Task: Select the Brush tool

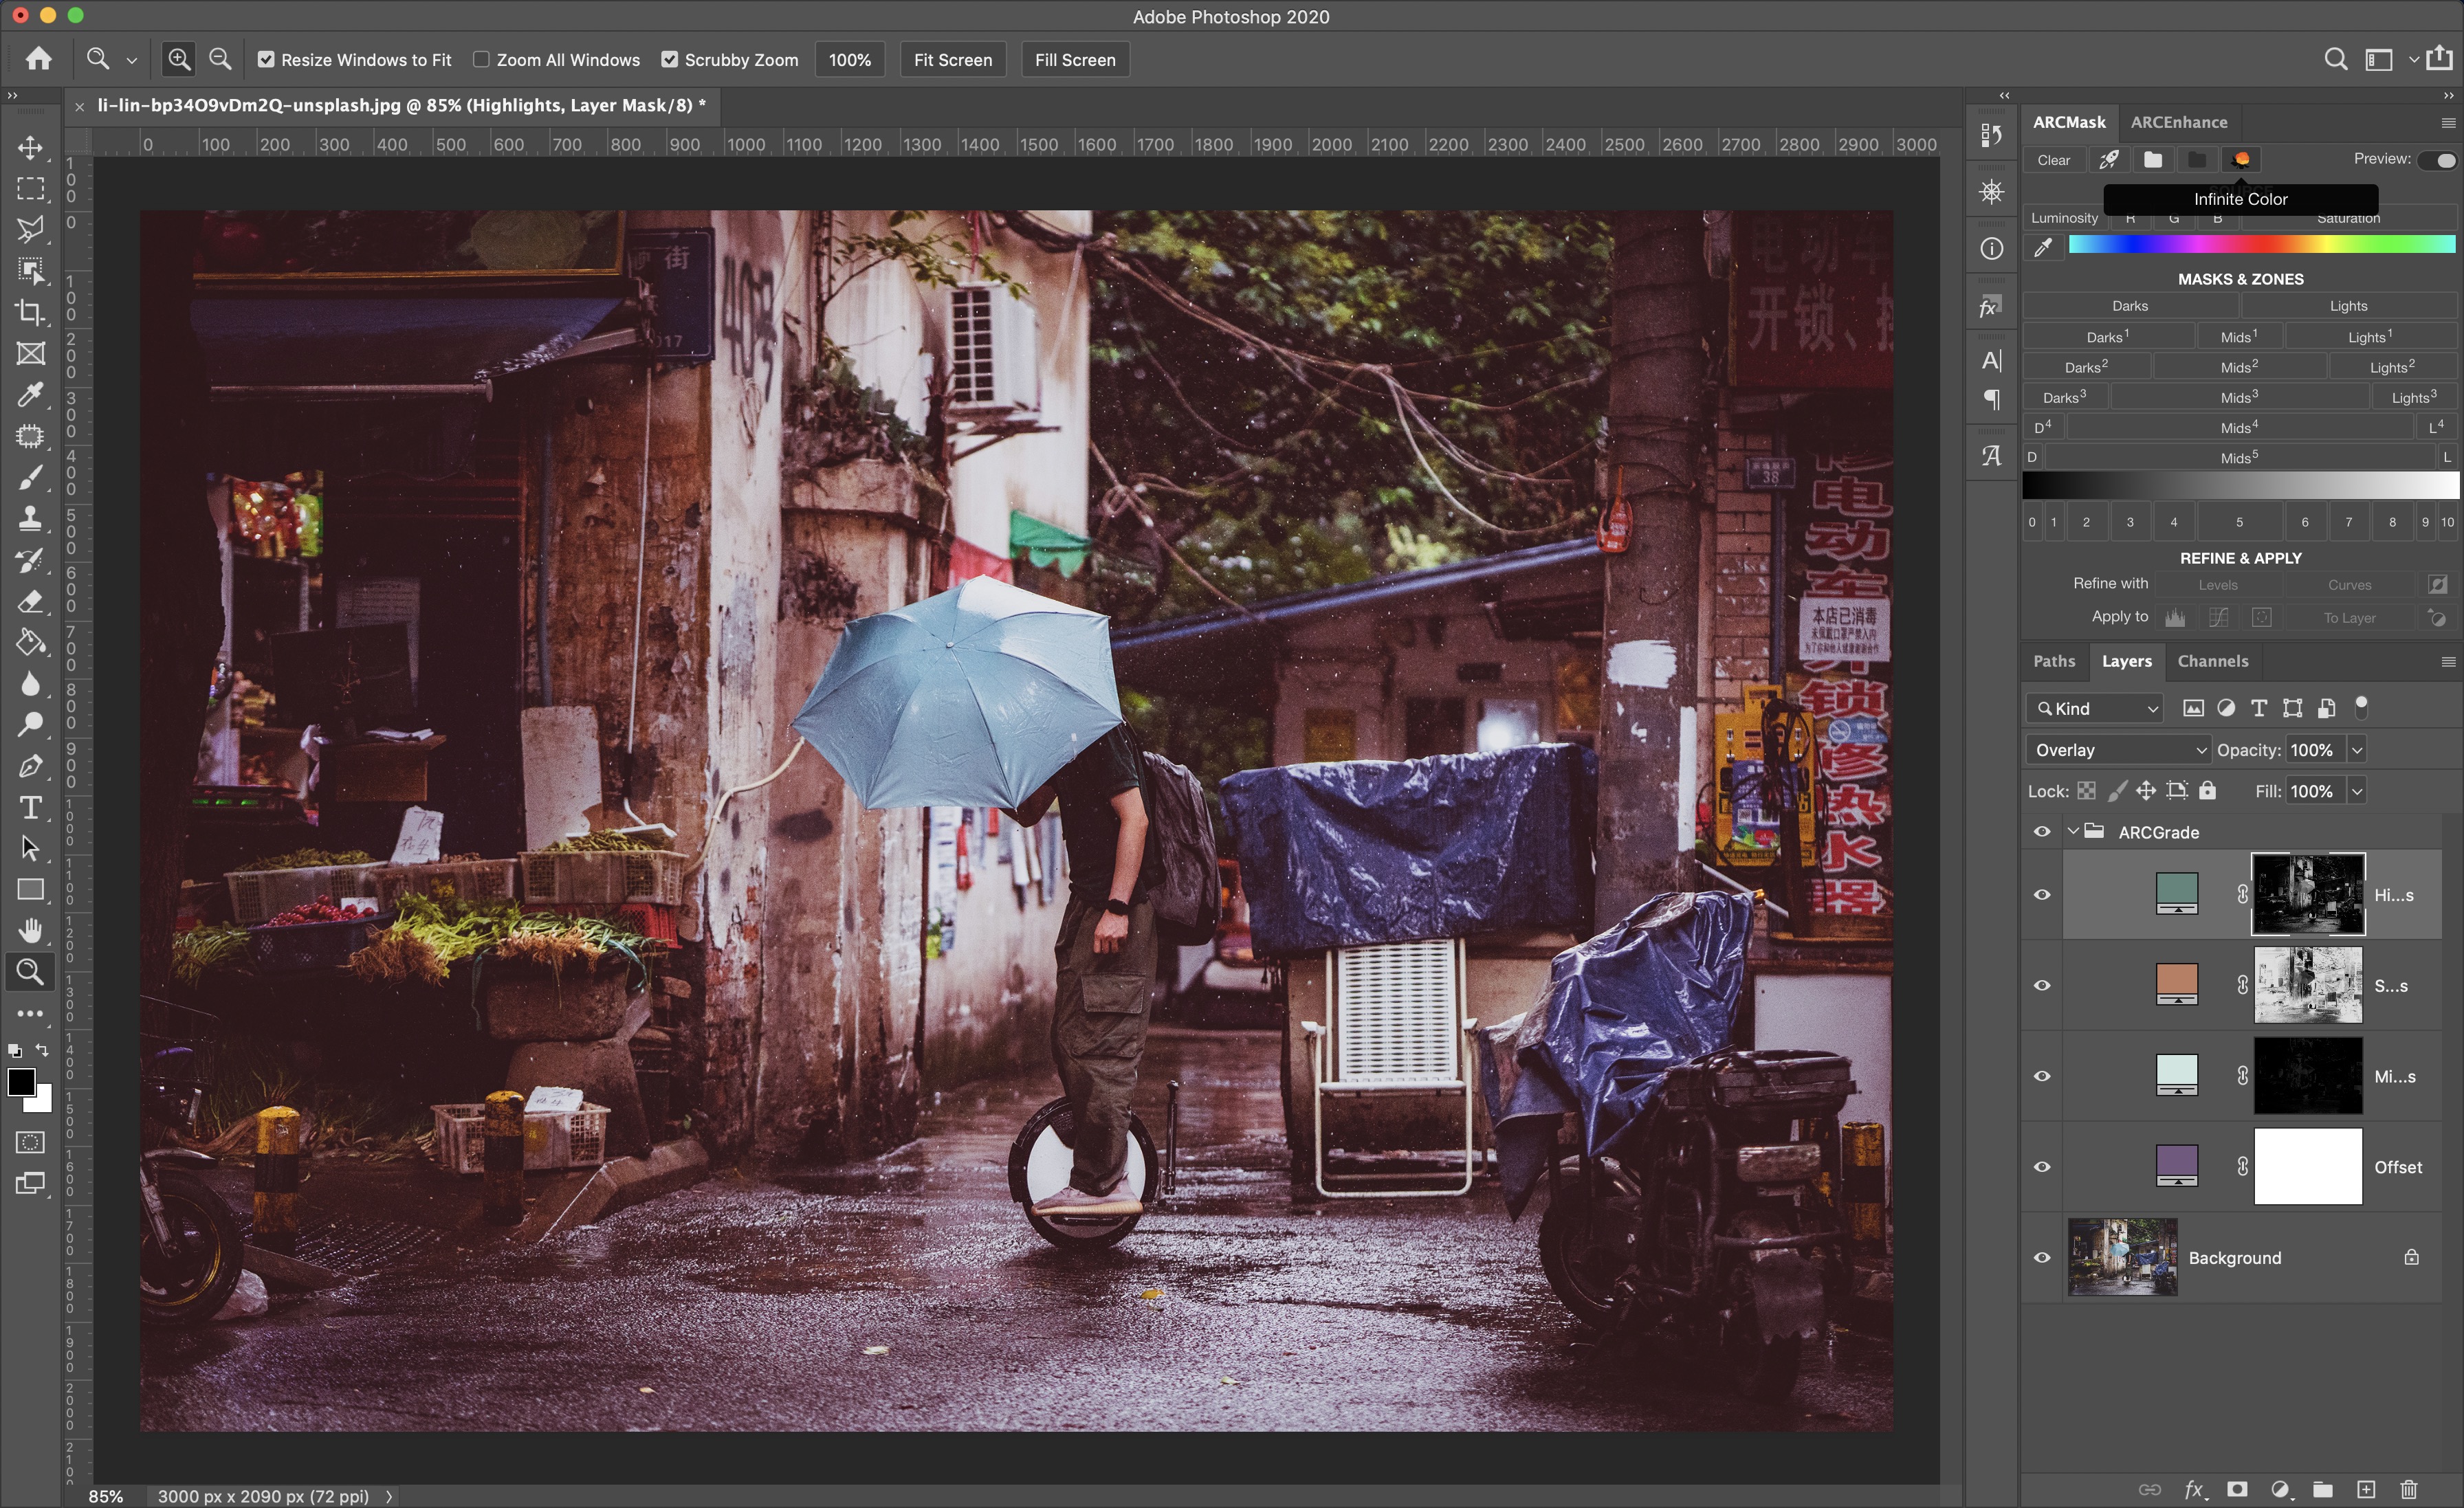Action: click(x=30, y=477)
